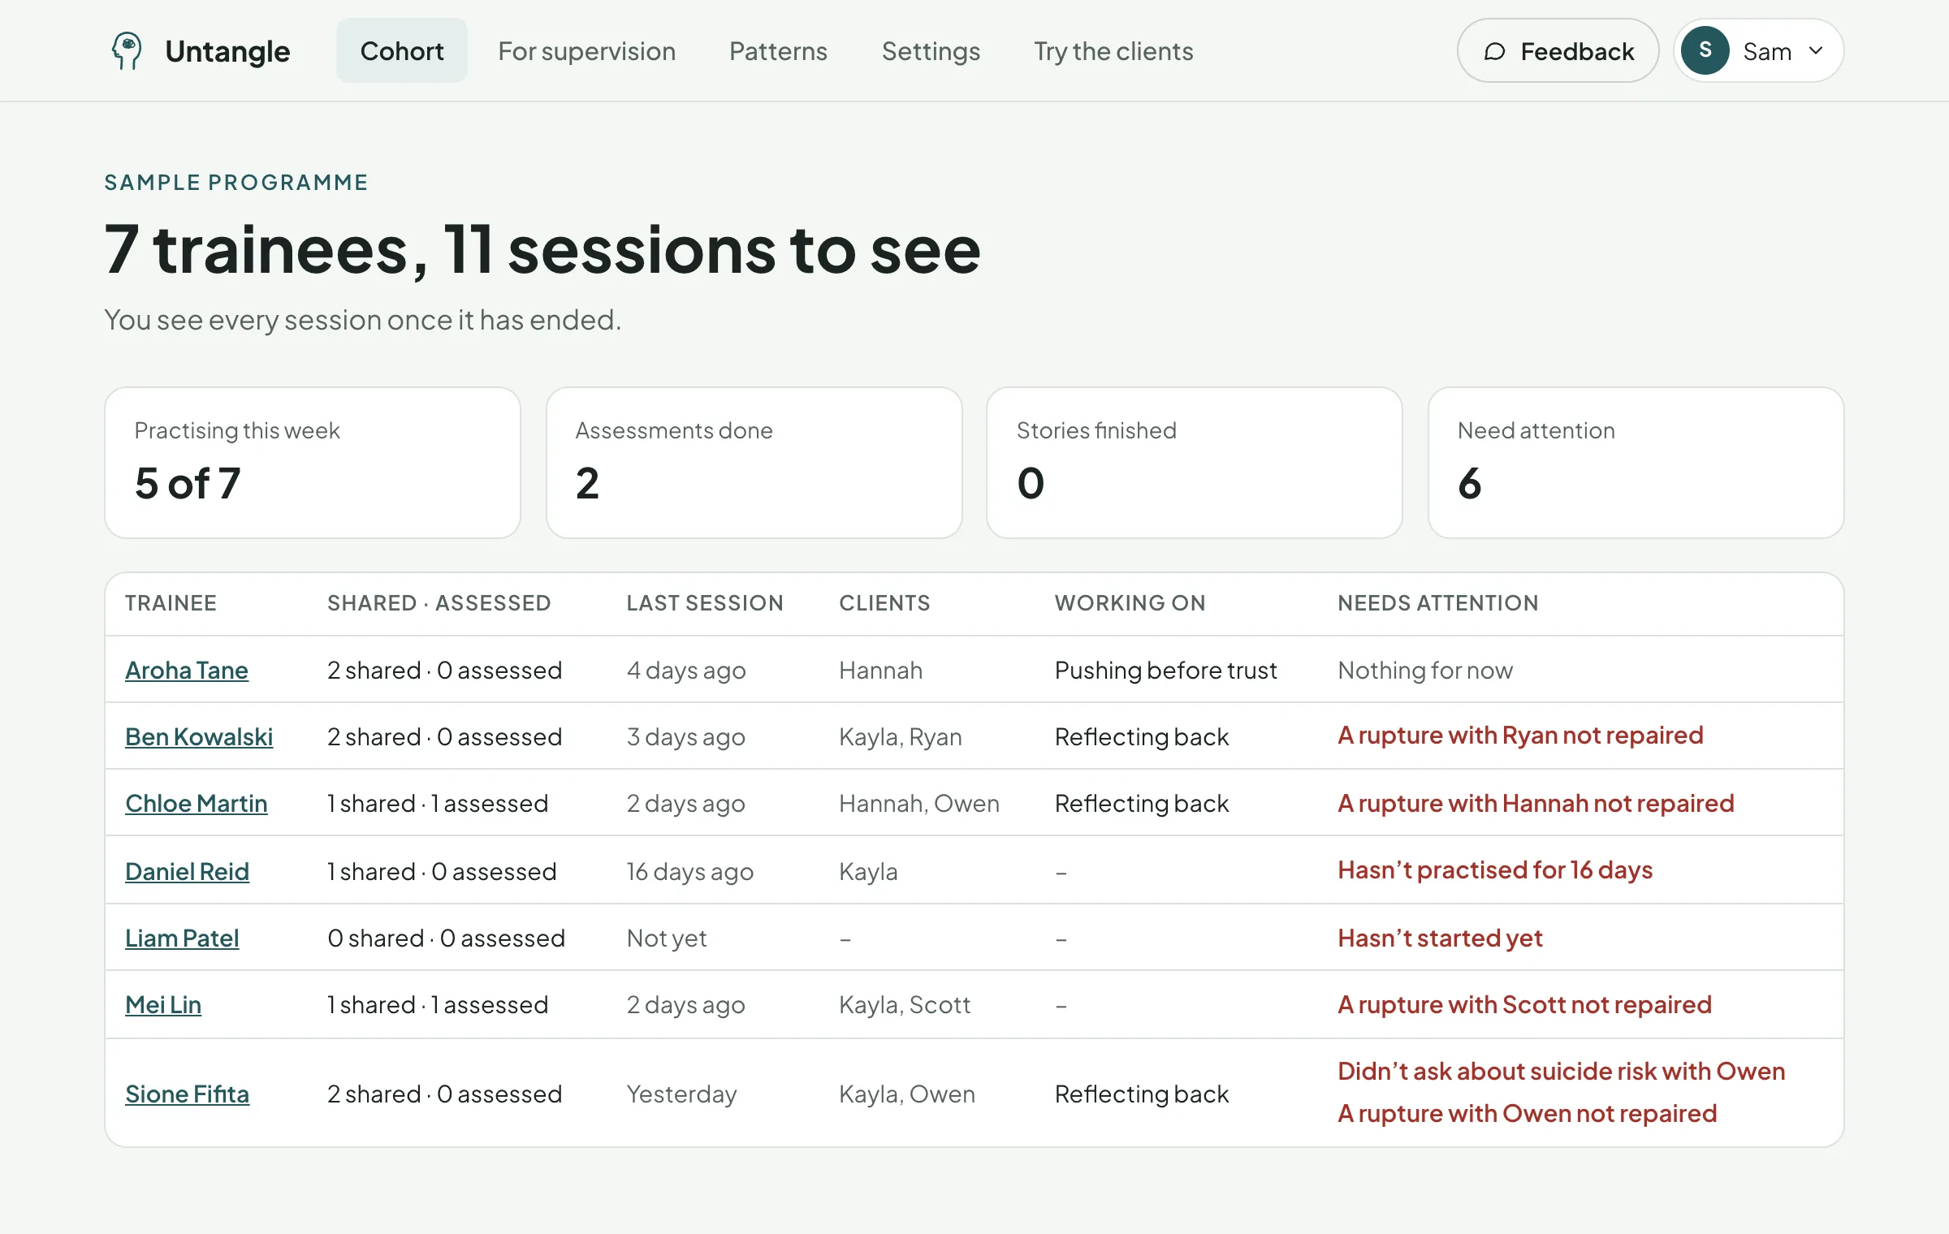
Task: Select the Need attention card
Action: point(1636,463)
